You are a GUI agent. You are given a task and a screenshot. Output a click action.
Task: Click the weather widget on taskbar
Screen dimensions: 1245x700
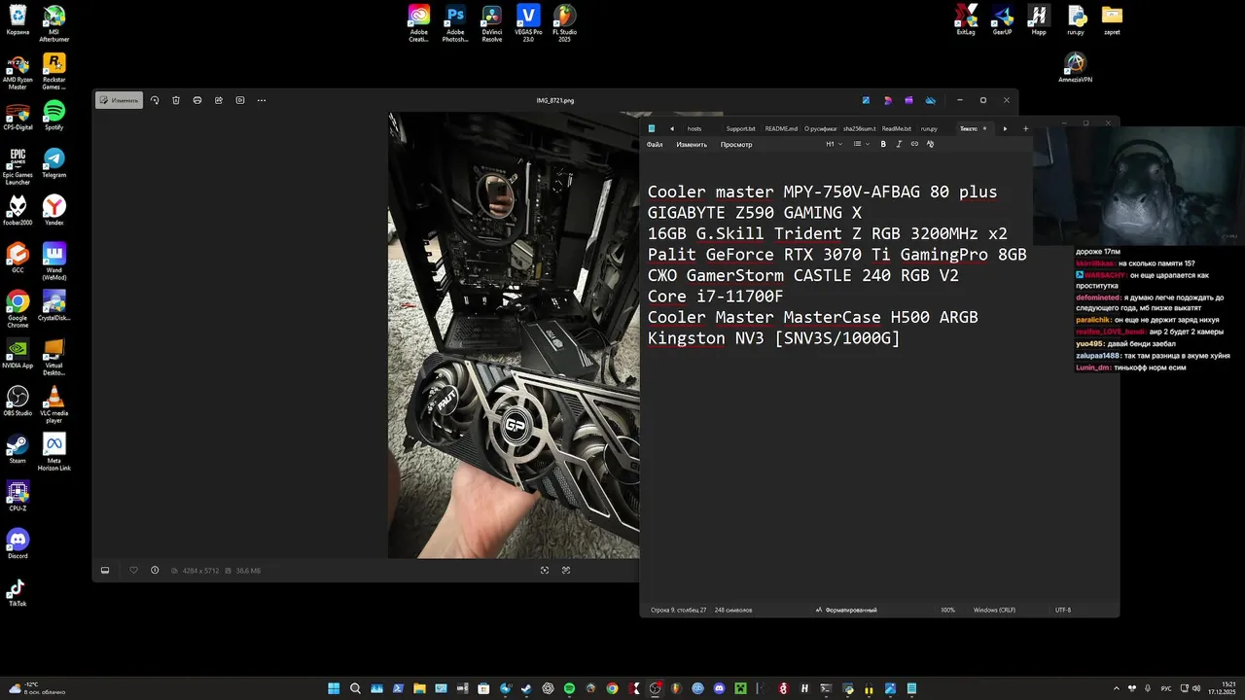[x=37, y=688]
